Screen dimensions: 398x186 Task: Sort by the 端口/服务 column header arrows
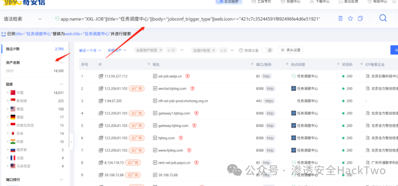tap(287, 64)
